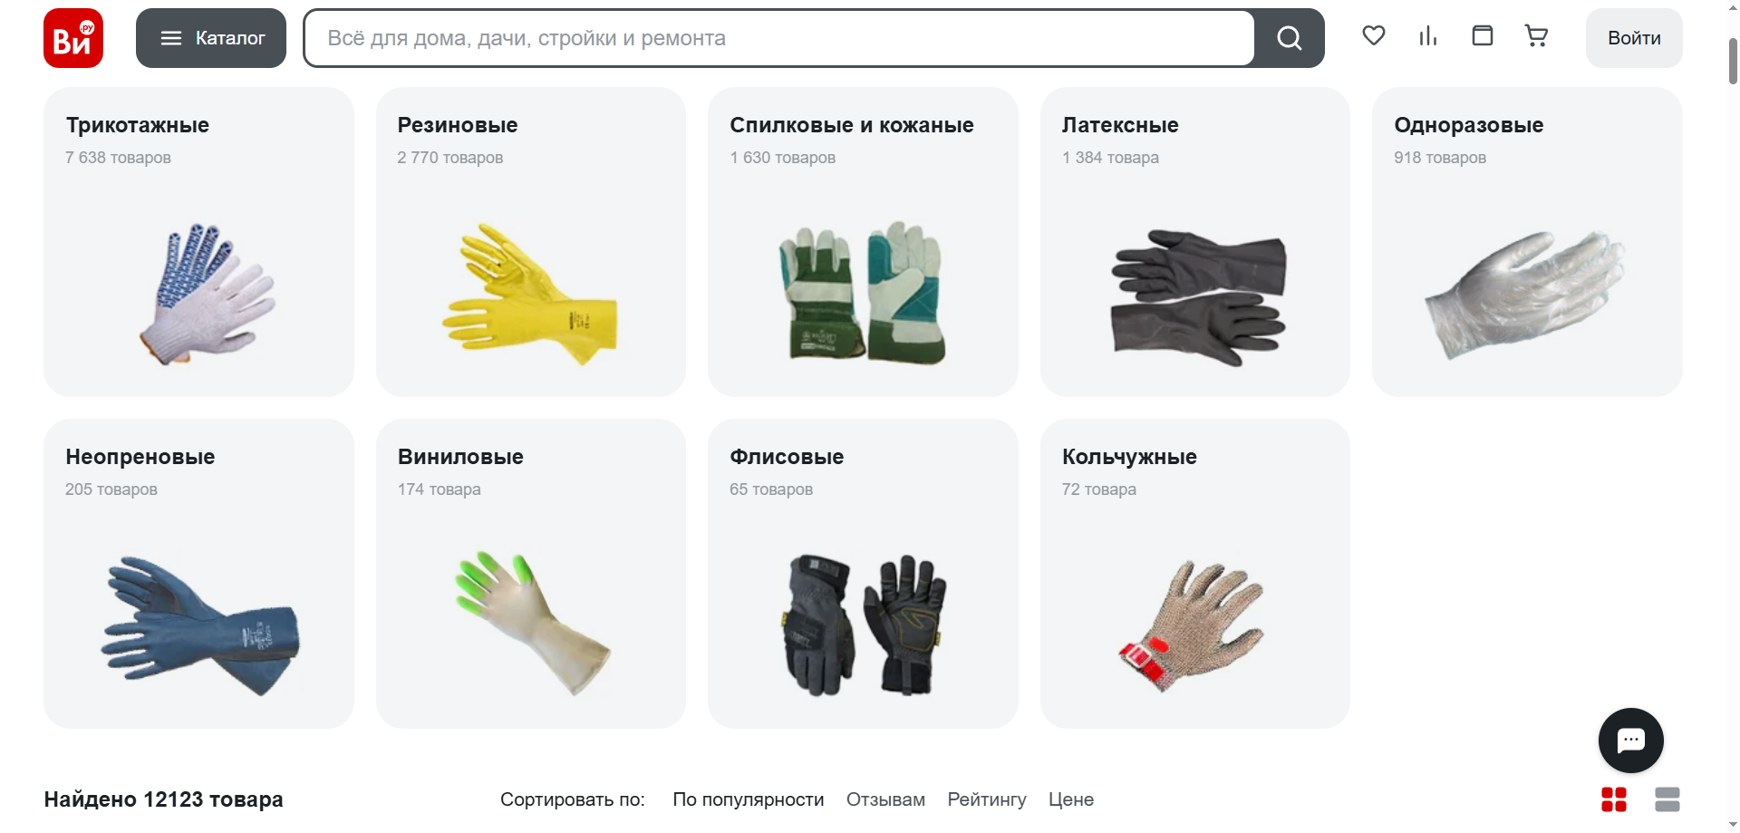Viewport: 1740px width, 833px height.
Task: Open the chat support bubble
Action: coord(1631,741)
